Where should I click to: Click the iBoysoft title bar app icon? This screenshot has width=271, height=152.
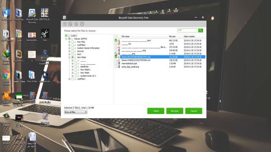click(64, 17)
